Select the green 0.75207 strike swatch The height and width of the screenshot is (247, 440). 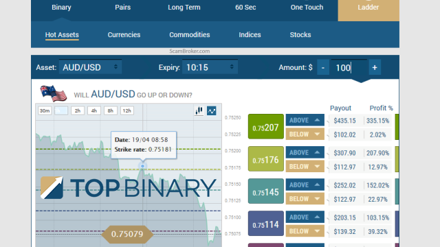[266, 126]
